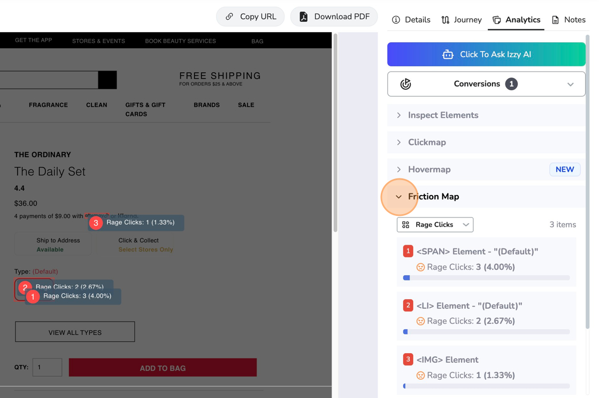Viewport: 599px width, 398px height.
Task: Click the link icon on Copy URL
Action: coord(229,17)
